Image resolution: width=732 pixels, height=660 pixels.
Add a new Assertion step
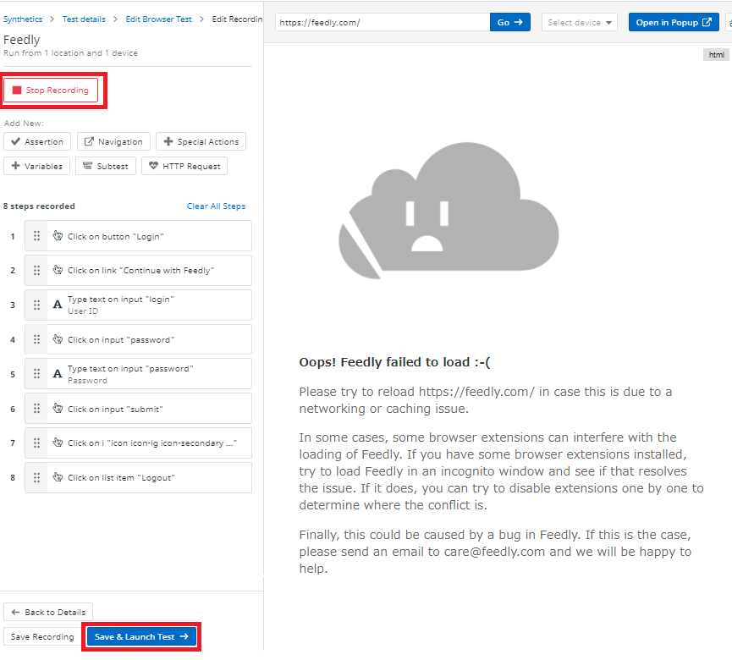(x=37, y=141)
